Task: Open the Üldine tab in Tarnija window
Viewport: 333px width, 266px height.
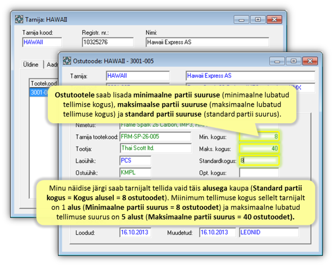Action: pyautogui.click(x=31, y=64)
